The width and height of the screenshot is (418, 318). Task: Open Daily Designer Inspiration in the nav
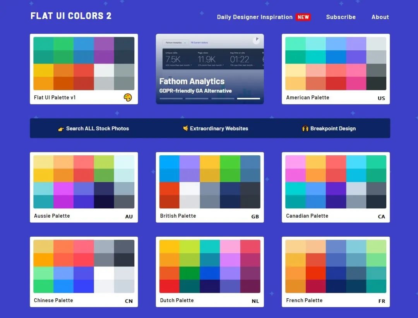point(255,17)
